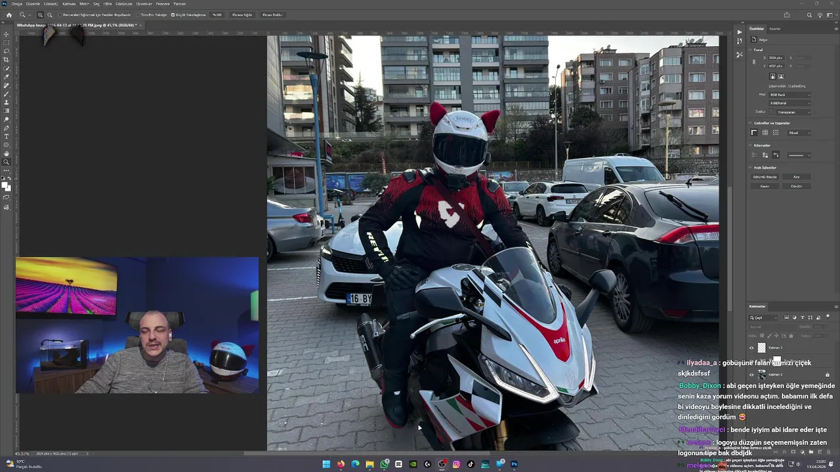840x472 pixels.
Task: Open the Dosya menu
Action: pos(17,4)
